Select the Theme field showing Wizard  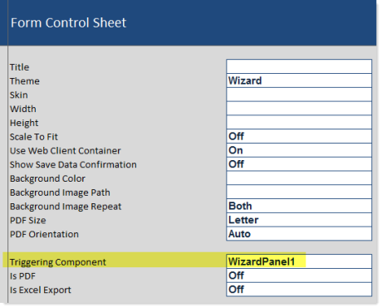click(x=299, y=80)
